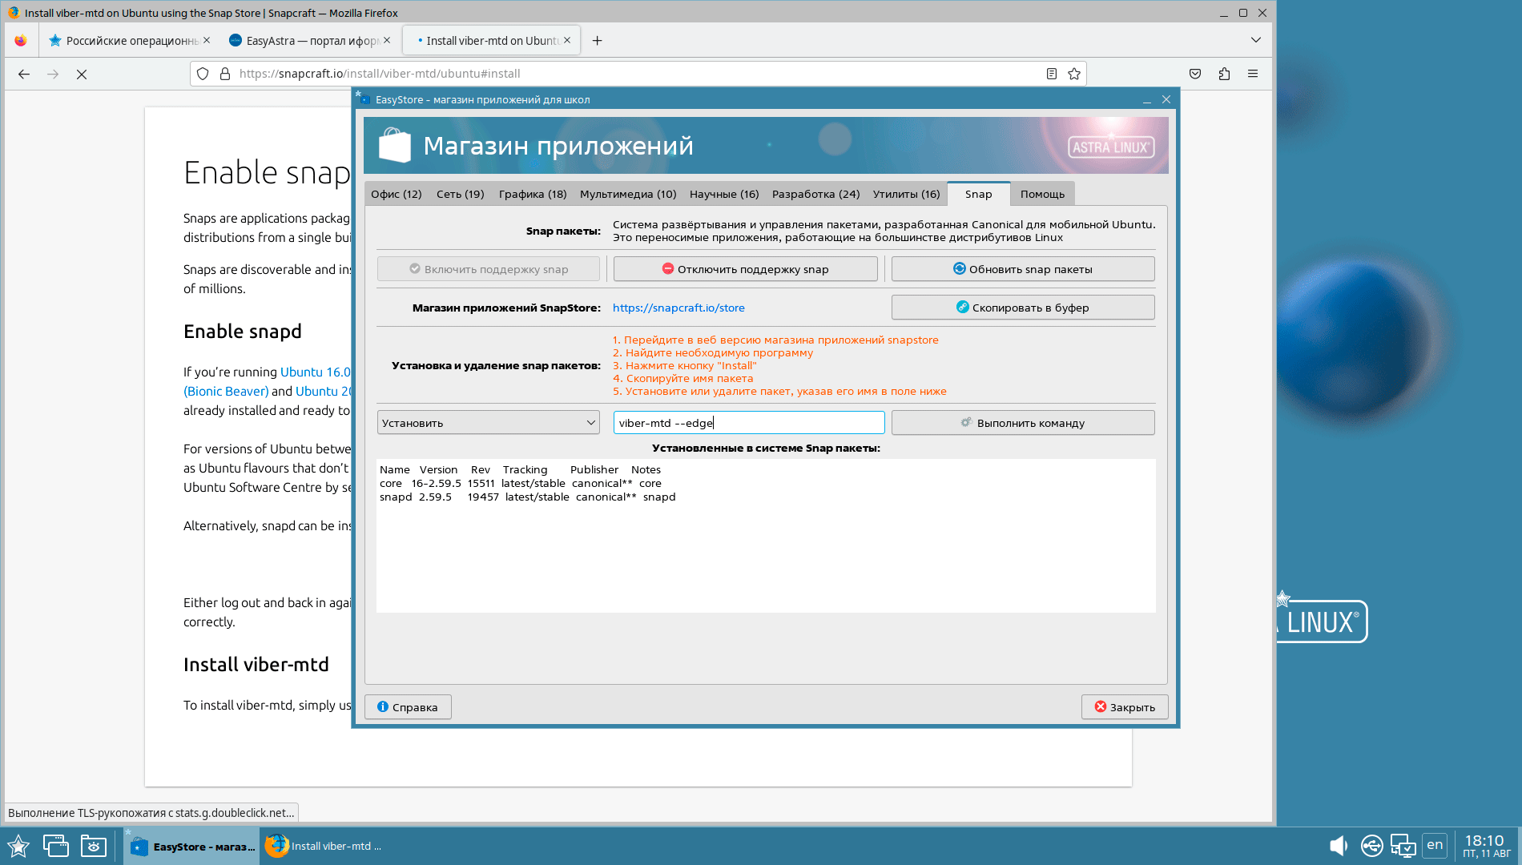Open the snapcraft.io/store link
1522x865 pixels.
pos(678,308)
